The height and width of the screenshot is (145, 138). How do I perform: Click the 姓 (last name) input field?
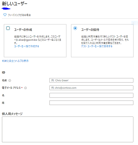[x=91, y=103]
